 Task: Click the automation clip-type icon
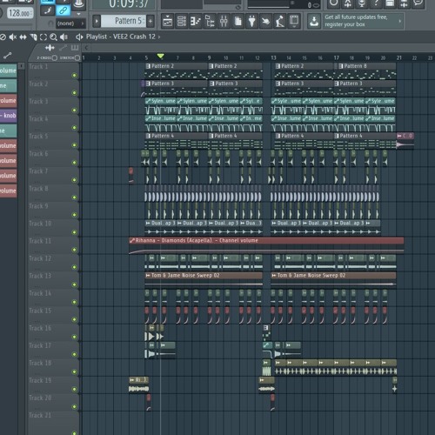tap(63, 48)
